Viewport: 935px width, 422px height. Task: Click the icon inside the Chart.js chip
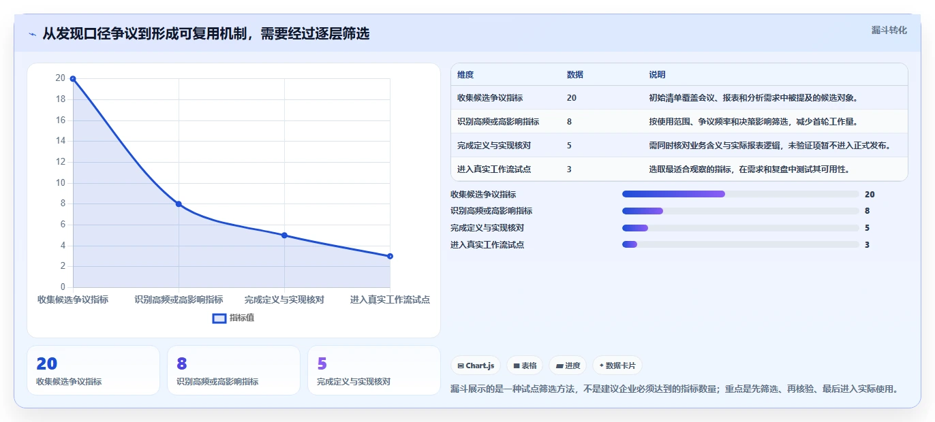pos(461,366)
